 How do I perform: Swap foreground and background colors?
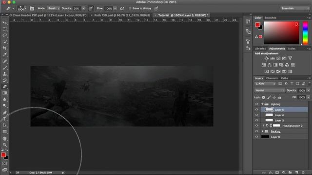point(6,150)
